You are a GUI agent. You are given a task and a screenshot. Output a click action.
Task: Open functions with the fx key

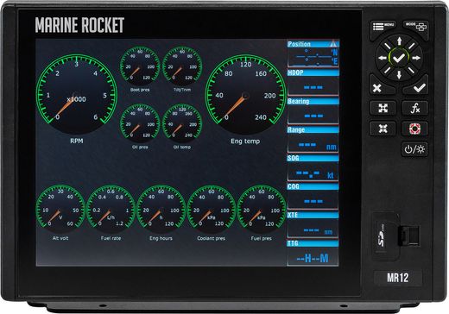(414, 108)
